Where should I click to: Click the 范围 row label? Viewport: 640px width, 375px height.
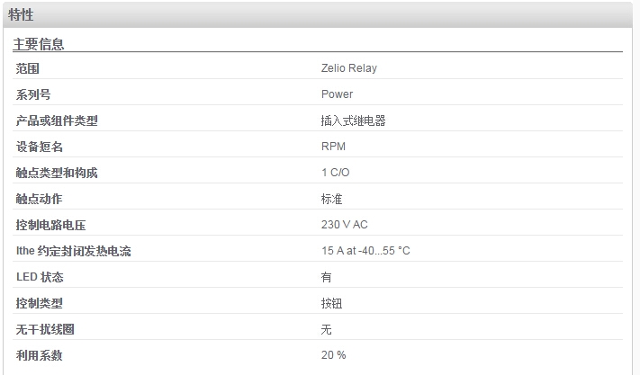(27, 68)
